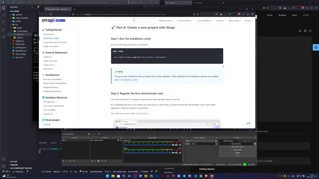Open OBS Desktop Audio settings gear
Image resolution: width=319 pixels, height=179 pixels.
pyautogui.click(x=180, y=145)
